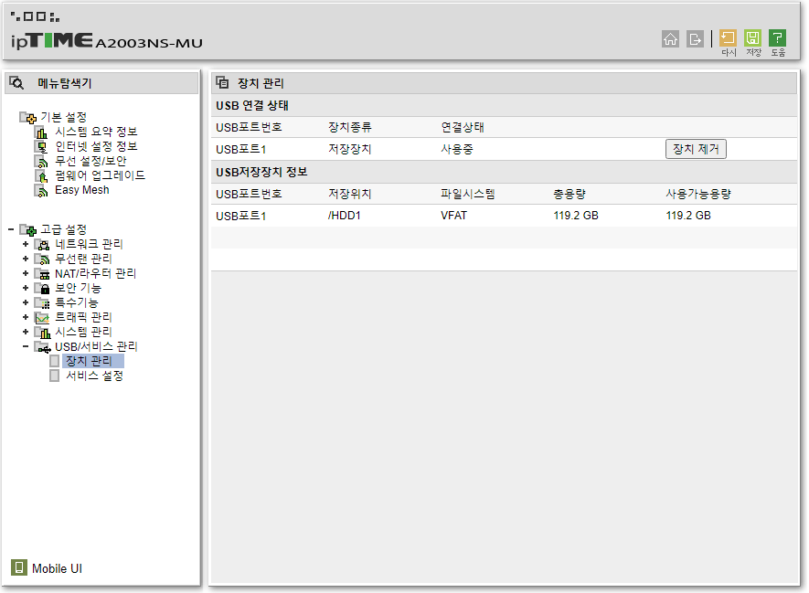The image size is (809, 593).
Task: Click the 인터넷 설정 정보 icon
Action: coord(41,147)
